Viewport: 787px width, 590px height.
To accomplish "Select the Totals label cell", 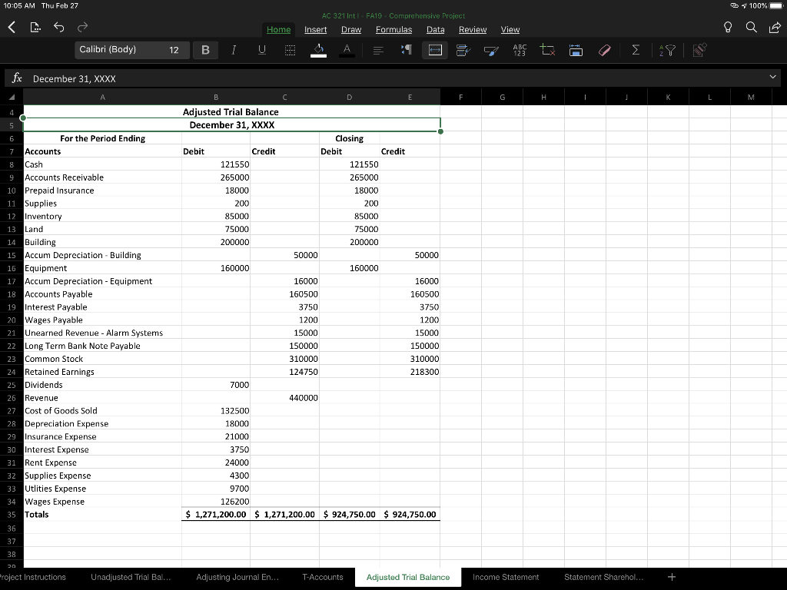I will [x=102, y=514].
